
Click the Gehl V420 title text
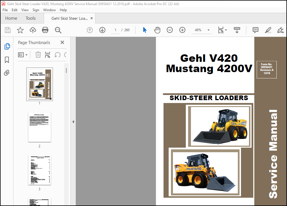click(209, 58)
